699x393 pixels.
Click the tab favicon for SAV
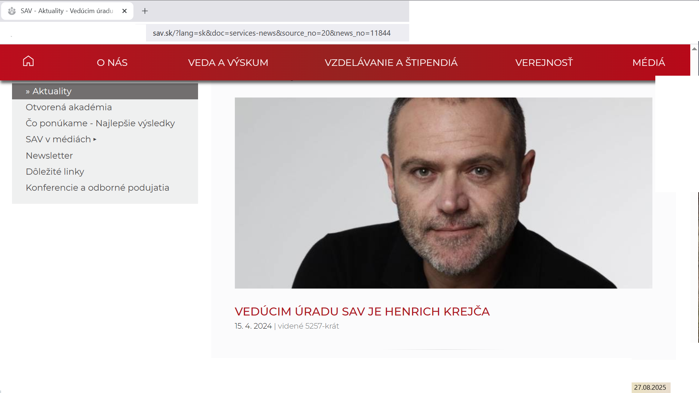click(x=12, y=11)
